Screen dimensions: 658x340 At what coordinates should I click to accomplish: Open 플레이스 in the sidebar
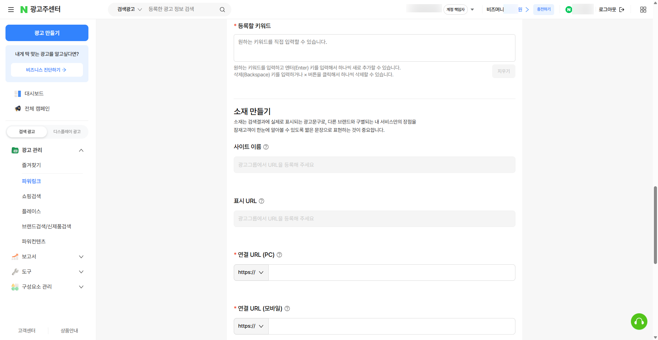point(32,211)
